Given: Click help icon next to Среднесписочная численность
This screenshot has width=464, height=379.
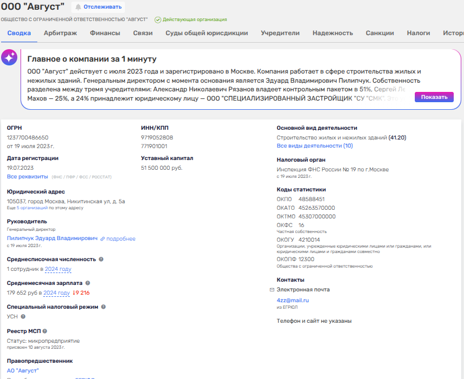Looking at the screenshot, I should pos(101,259).
